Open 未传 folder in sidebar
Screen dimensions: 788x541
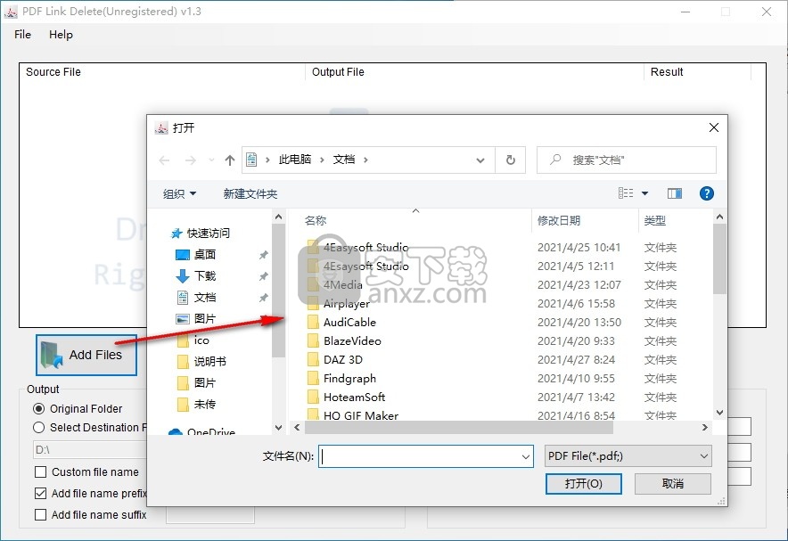click(205, 404)
